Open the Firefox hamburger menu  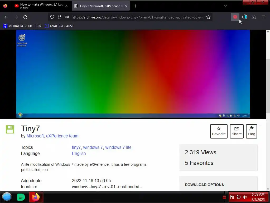click(x=264, y=17)
